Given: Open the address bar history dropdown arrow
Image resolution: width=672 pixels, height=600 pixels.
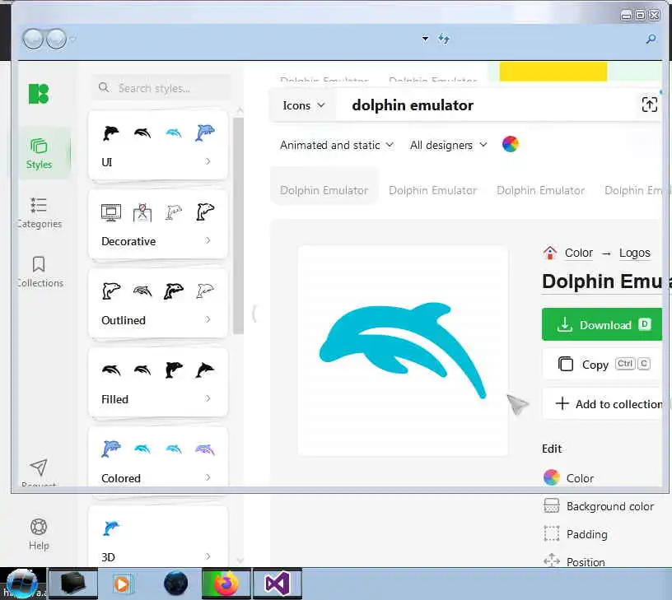Looking at the screenshot, I should pos(425,39).
